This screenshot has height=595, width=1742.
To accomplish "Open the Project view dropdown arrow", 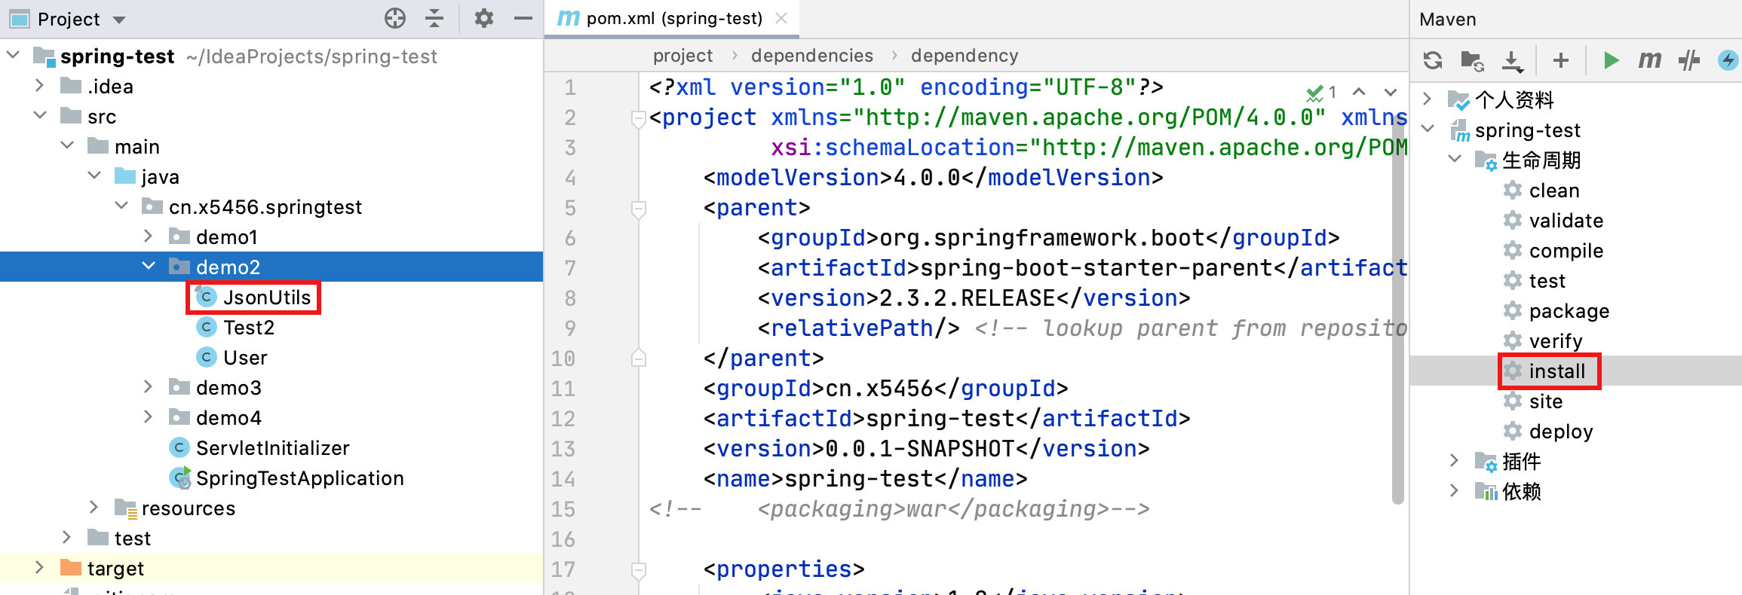I will [119, 20].
